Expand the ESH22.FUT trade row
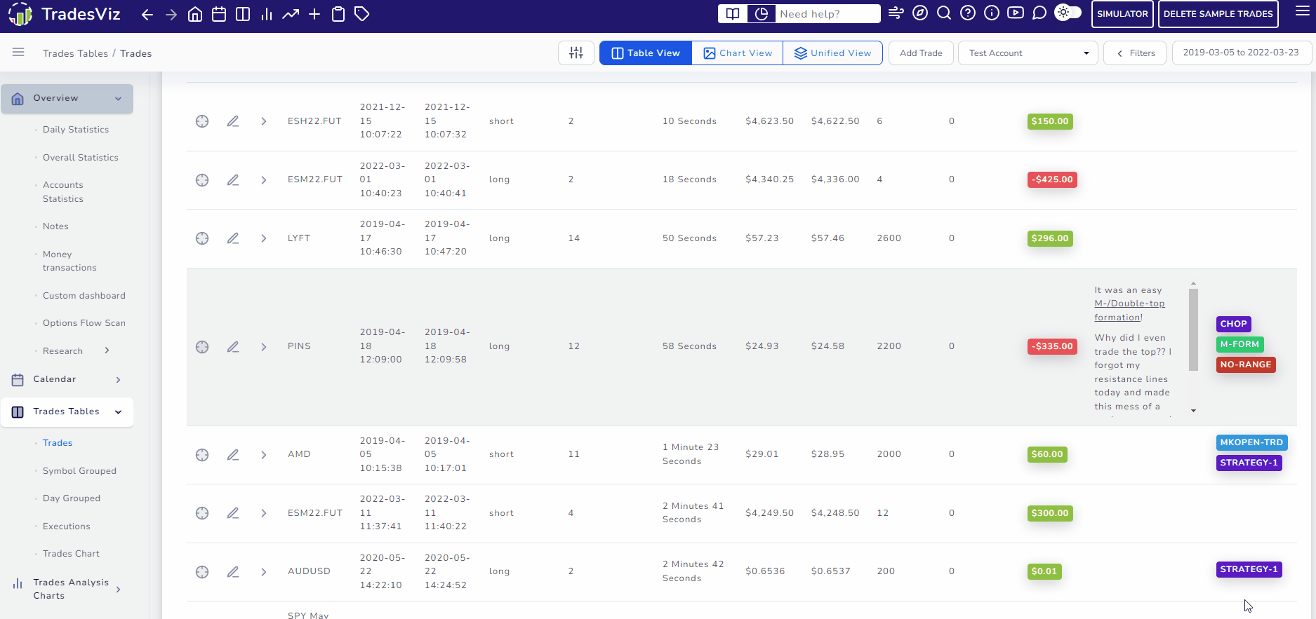Screen dimensions: 1316x619 (264, 121)
